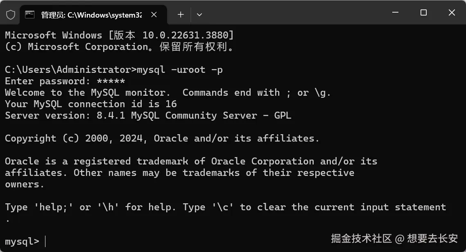466x252 pixels.
Task: Minimize the terminal window
Action: pyautogui.click(x=395, y=12)
